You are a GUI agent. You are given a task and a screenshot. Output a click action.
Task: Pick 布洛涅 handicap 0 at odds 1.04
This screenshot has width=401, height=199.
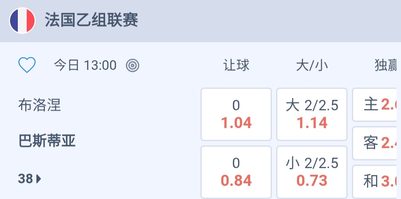pos(236,114)
